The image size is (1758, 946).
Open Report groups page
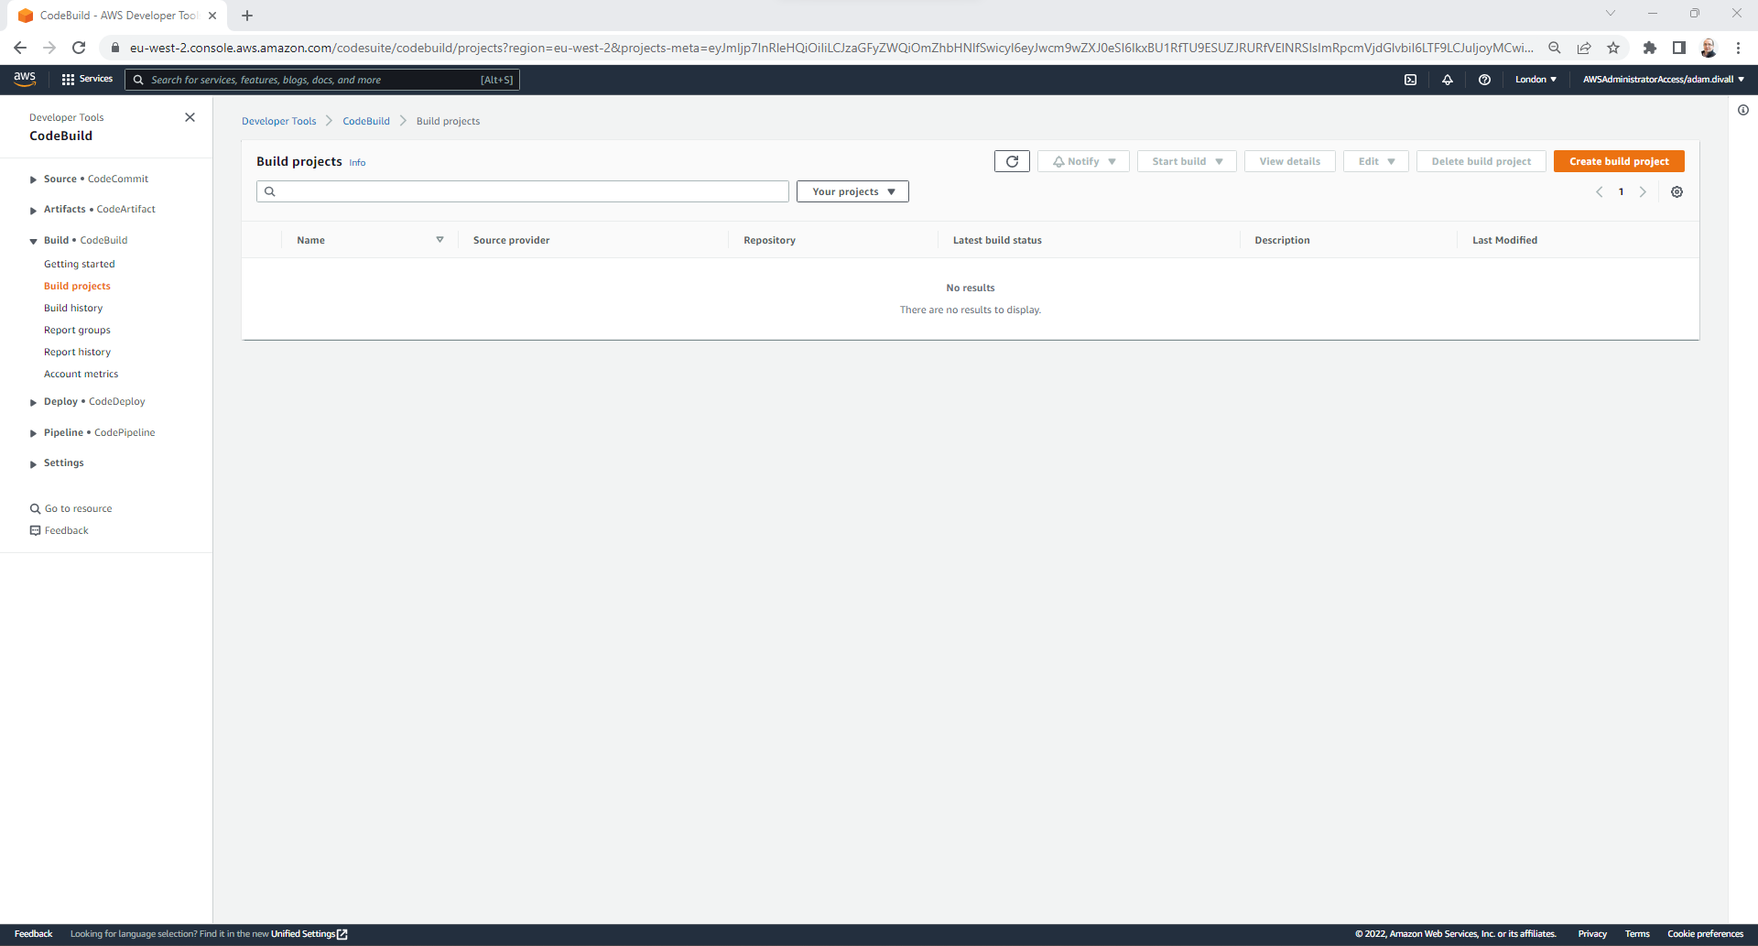click(77, 330)
